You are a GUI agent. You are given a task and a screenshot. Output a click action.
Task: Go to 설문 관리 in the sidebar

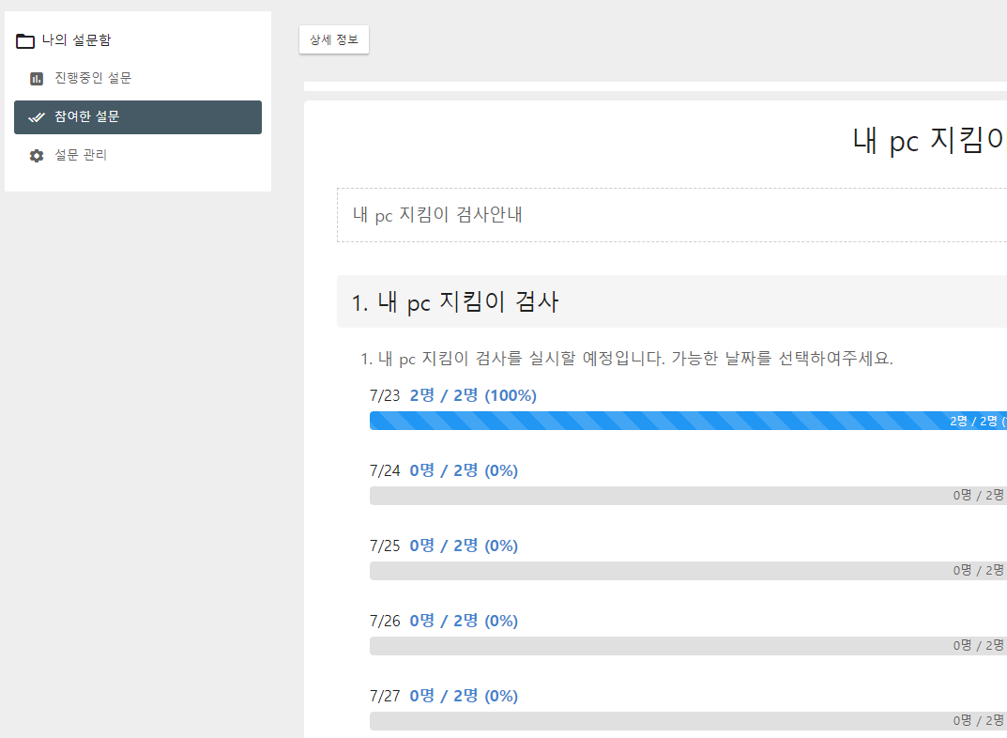coord(81,155)
